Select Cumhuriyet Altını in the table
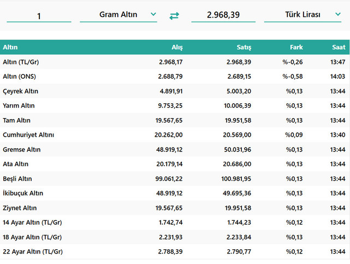Screen dimensions: 350x264 tap(28, 134)
